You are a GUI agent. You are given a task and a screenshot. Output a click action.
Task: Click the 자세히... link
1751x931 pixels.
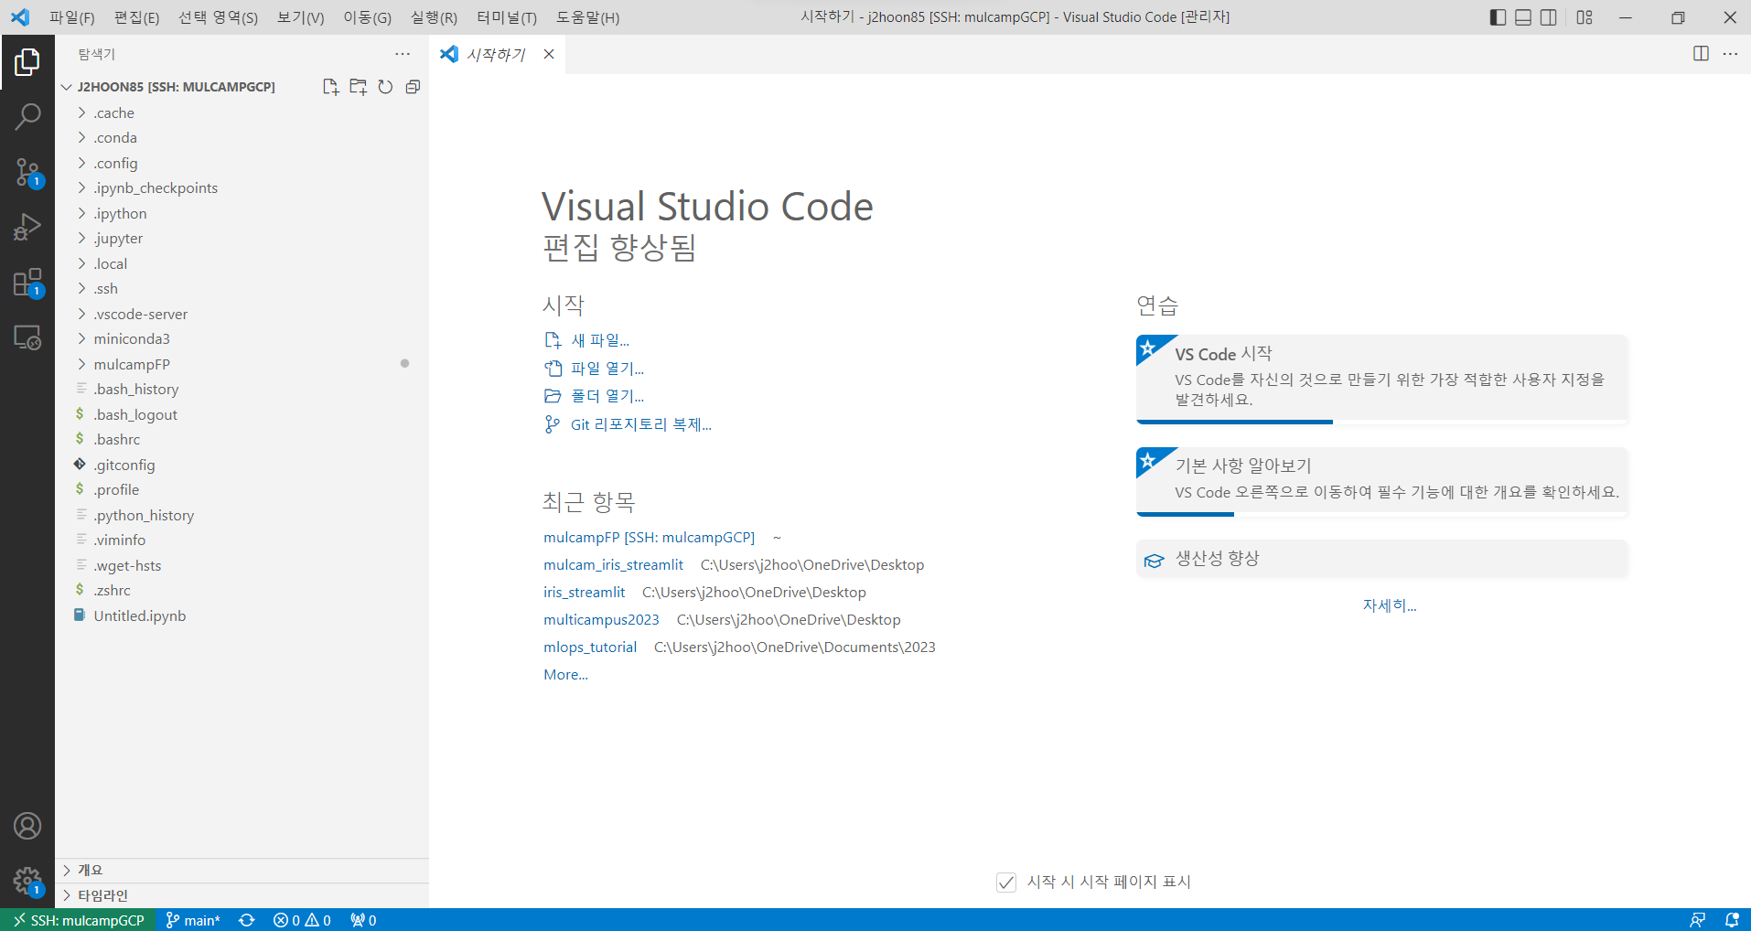click(1390, 605)
